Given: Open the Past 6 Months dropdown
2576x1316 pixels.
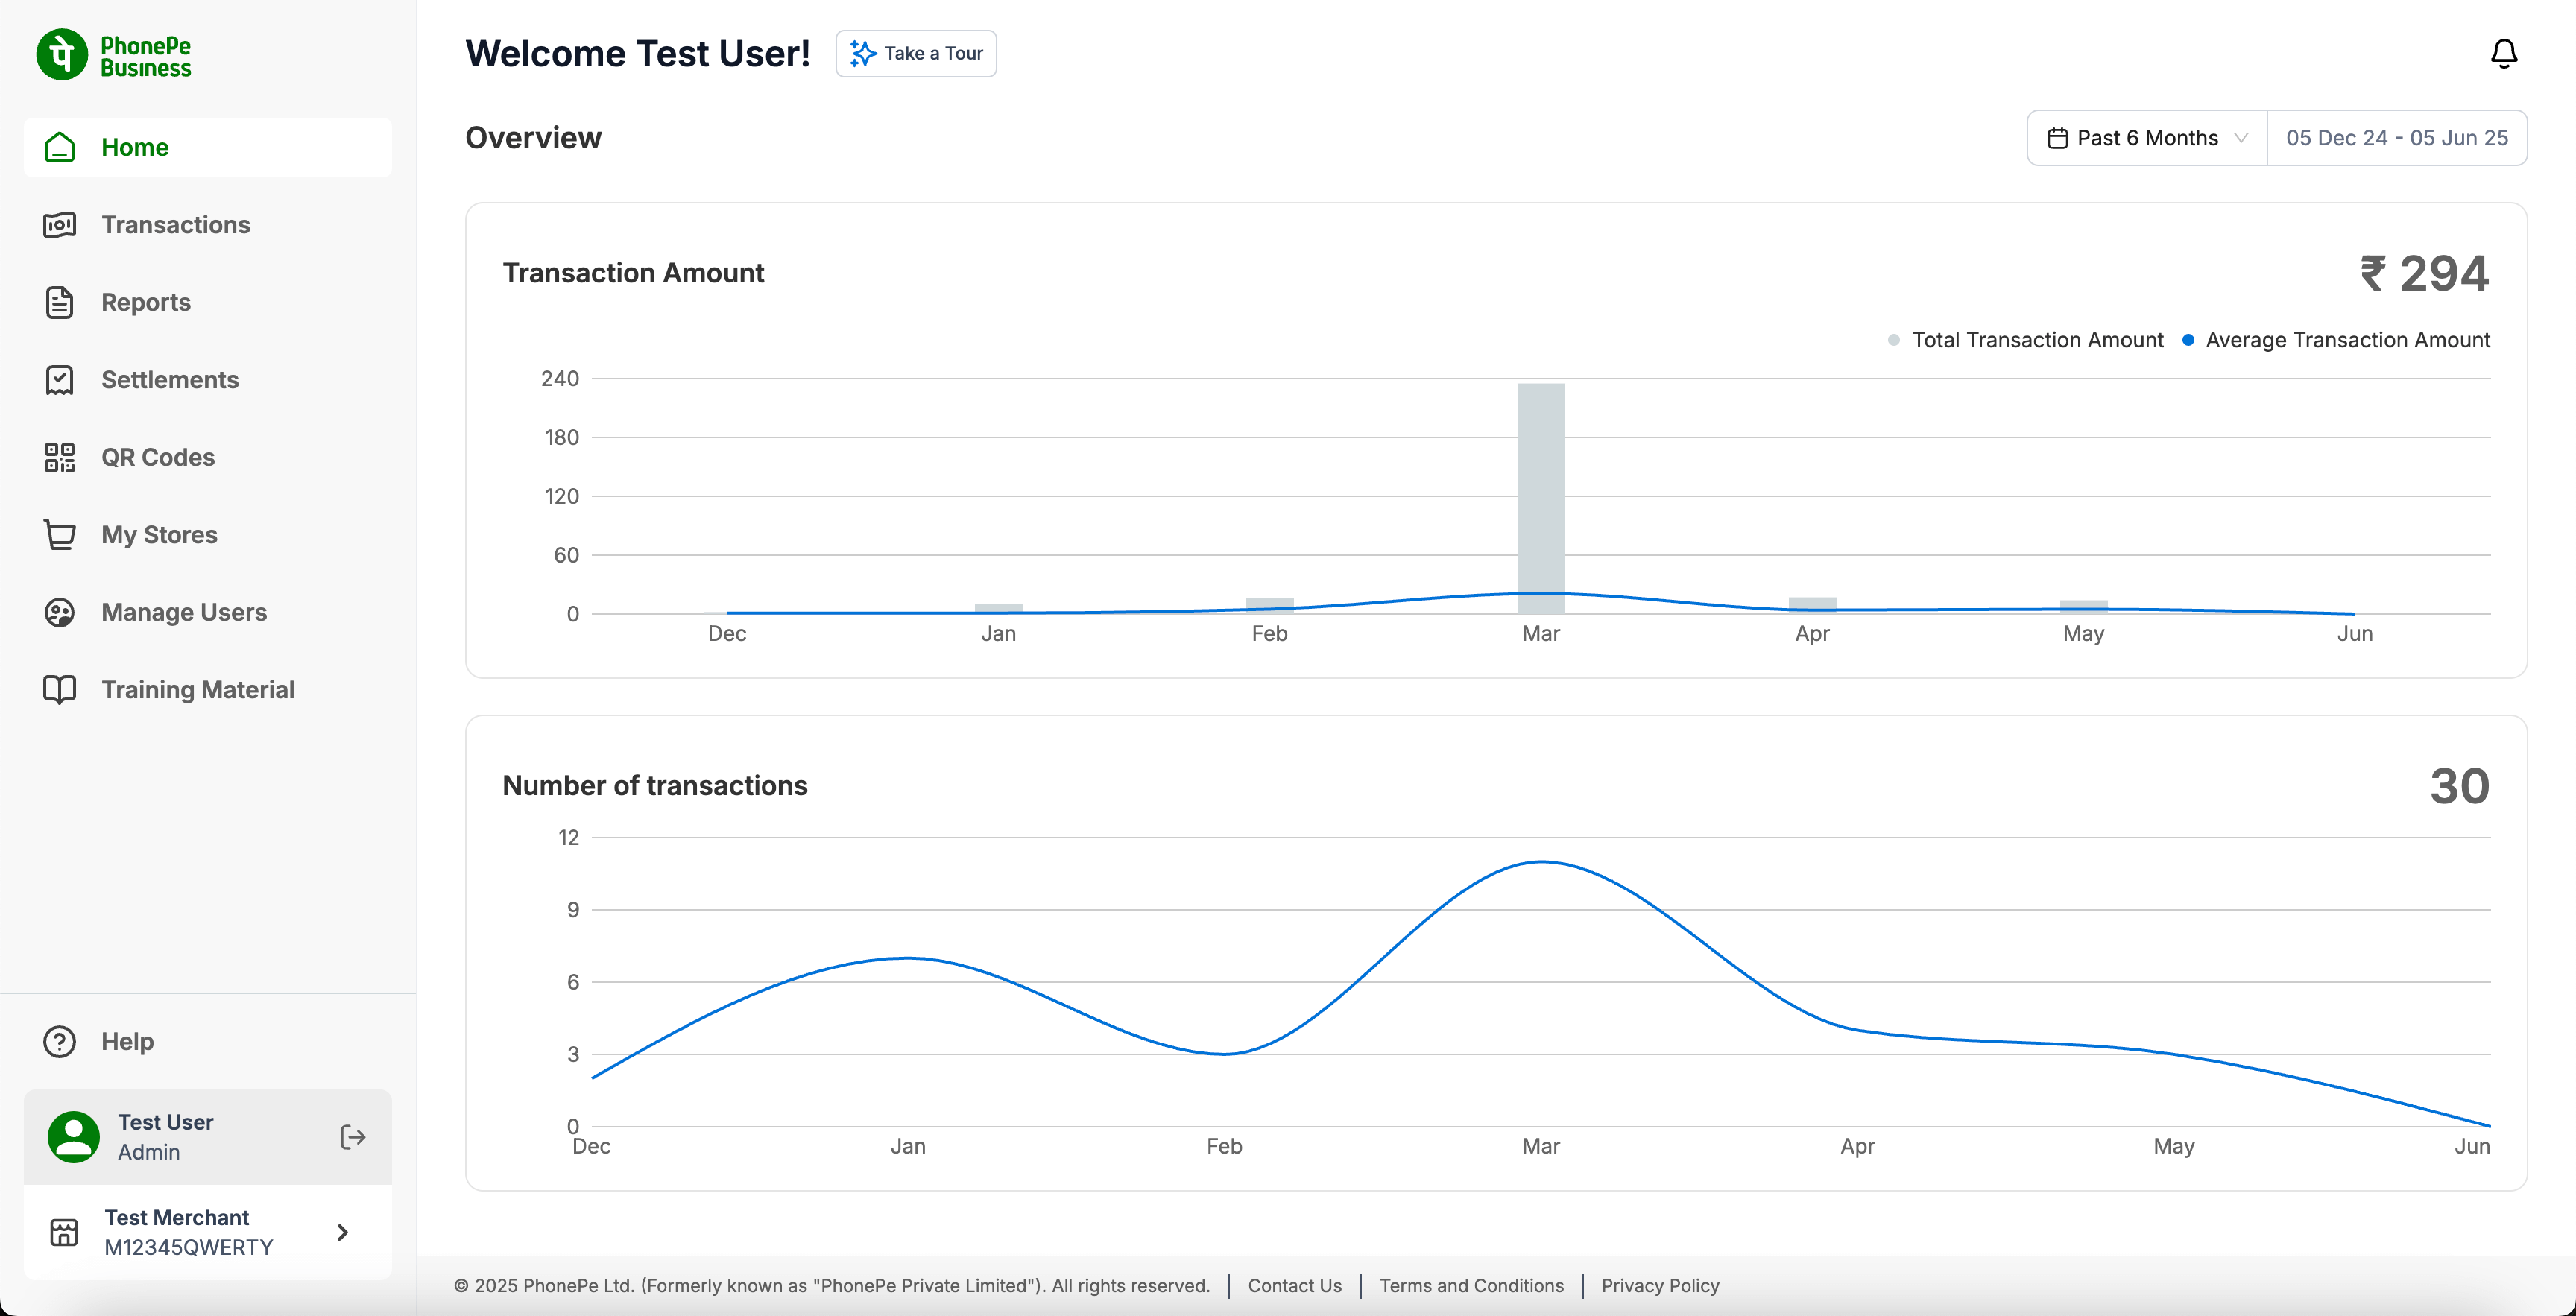Looking at the screenshot, I should tap(2146, 138).
